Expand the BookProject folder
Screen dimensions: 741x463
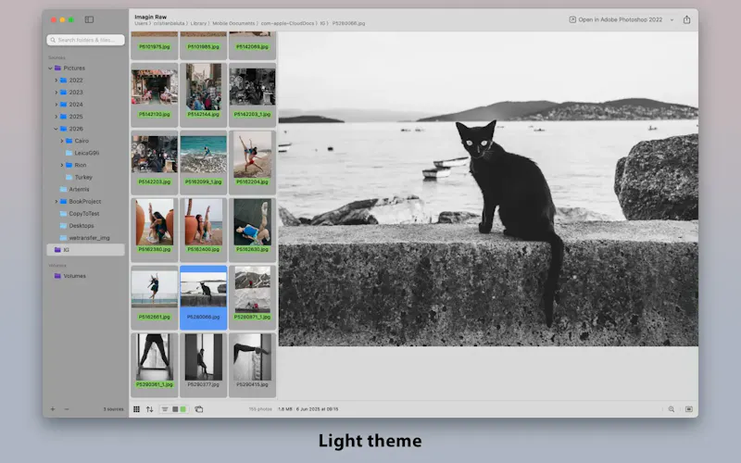click(x=56, y=201)
